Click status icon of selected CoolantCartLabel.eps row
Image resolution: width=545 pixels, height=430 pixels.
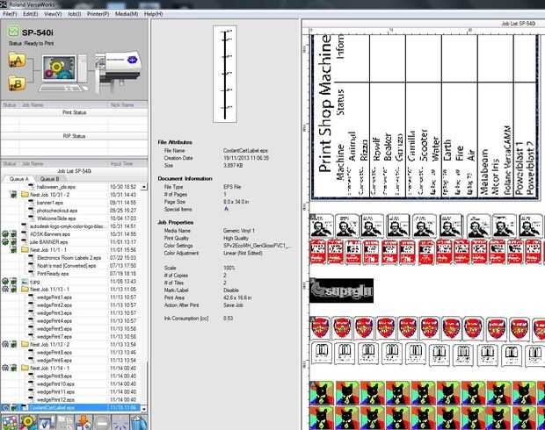(5, 408)
